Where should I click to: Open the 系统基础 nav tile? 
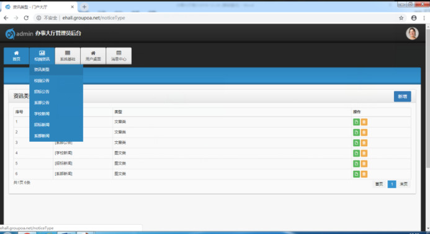click(68, 56)
